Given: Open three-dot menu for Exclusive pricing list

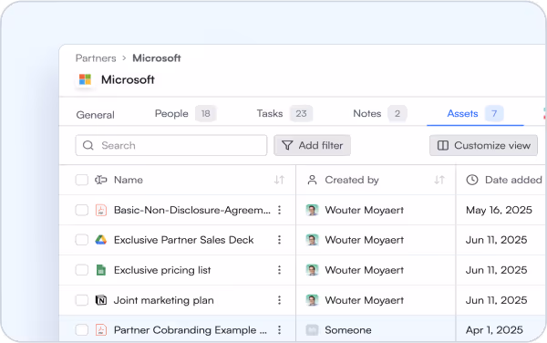Looking at the screenshot, I should [x=280, y=270].
